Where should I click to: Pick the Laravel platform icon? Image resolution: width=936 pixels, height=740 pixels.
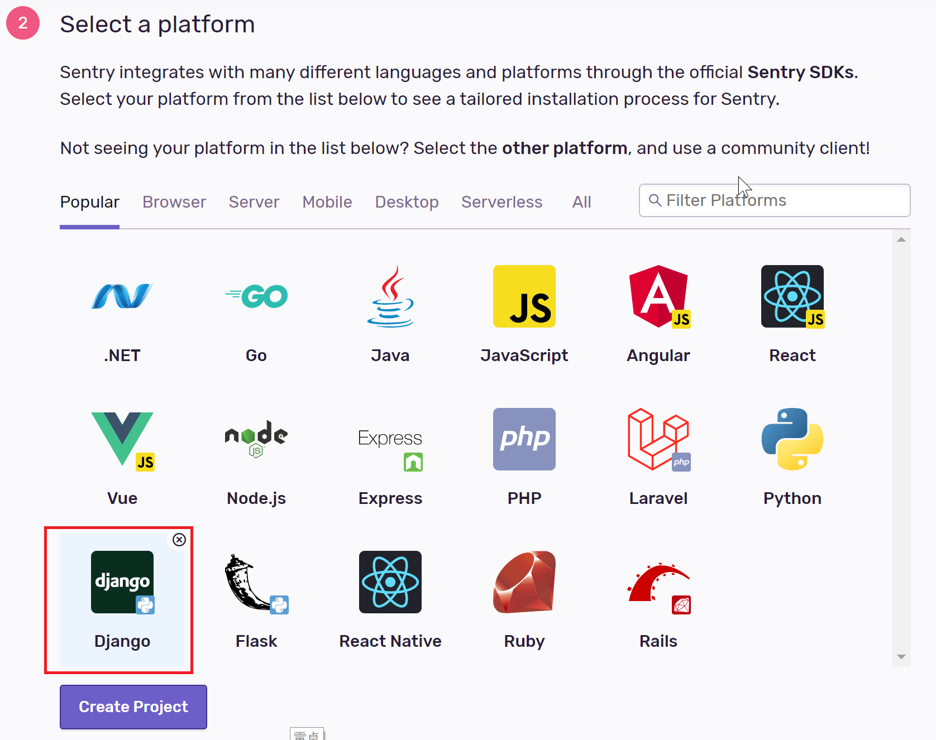(658, 439)
